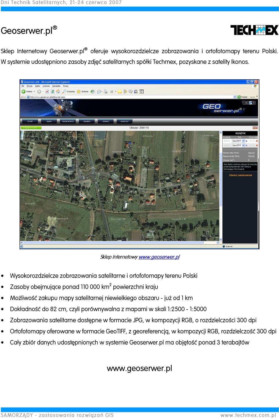
Task: Click the Obszar: 208119 label
Action: [x=139, y=128]
